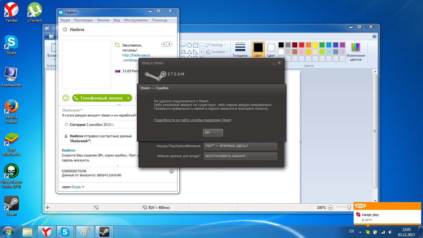Click 'ВОССТАНОВИТЬ АККАУНТ...' button
Screen dimensions: 423x238
tap(240, 156)
